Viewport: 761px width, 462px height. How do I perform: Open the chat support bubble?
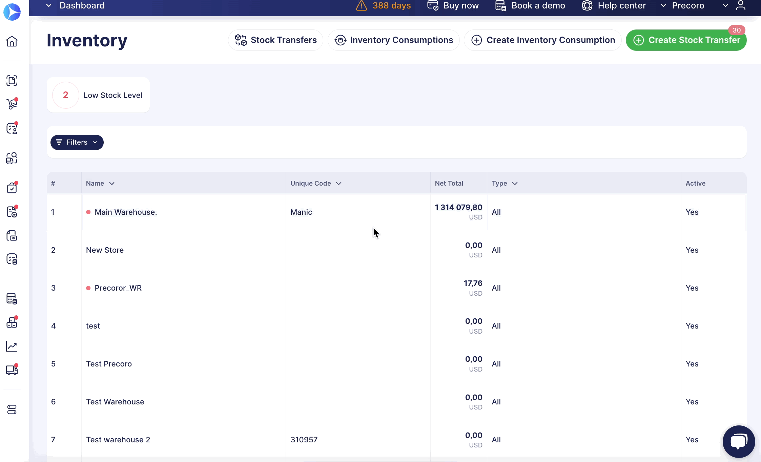tap(738, 441)
